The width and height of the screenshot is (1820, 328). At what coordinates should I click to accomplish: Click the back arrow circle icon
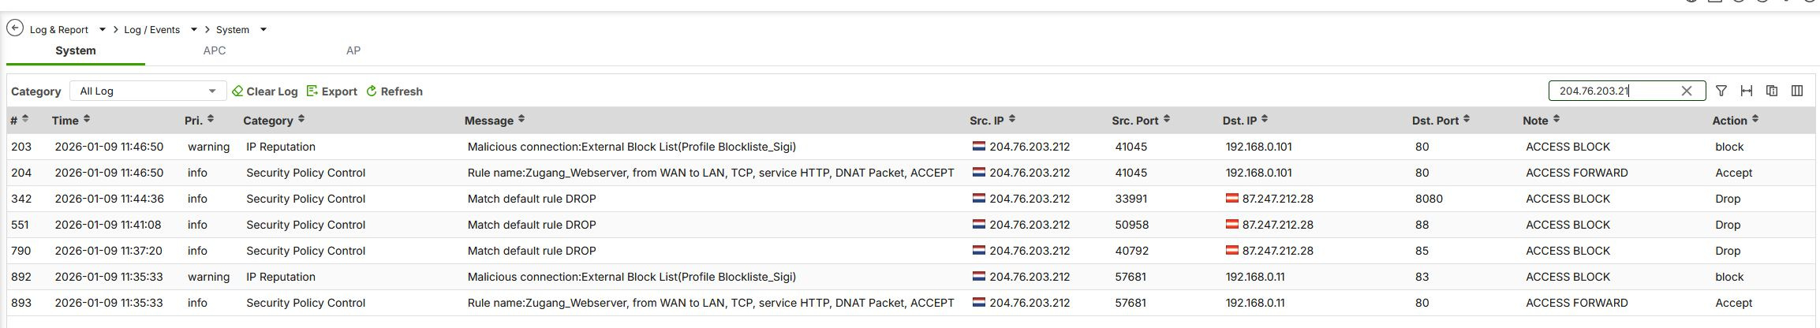click(x=15, y=28)
